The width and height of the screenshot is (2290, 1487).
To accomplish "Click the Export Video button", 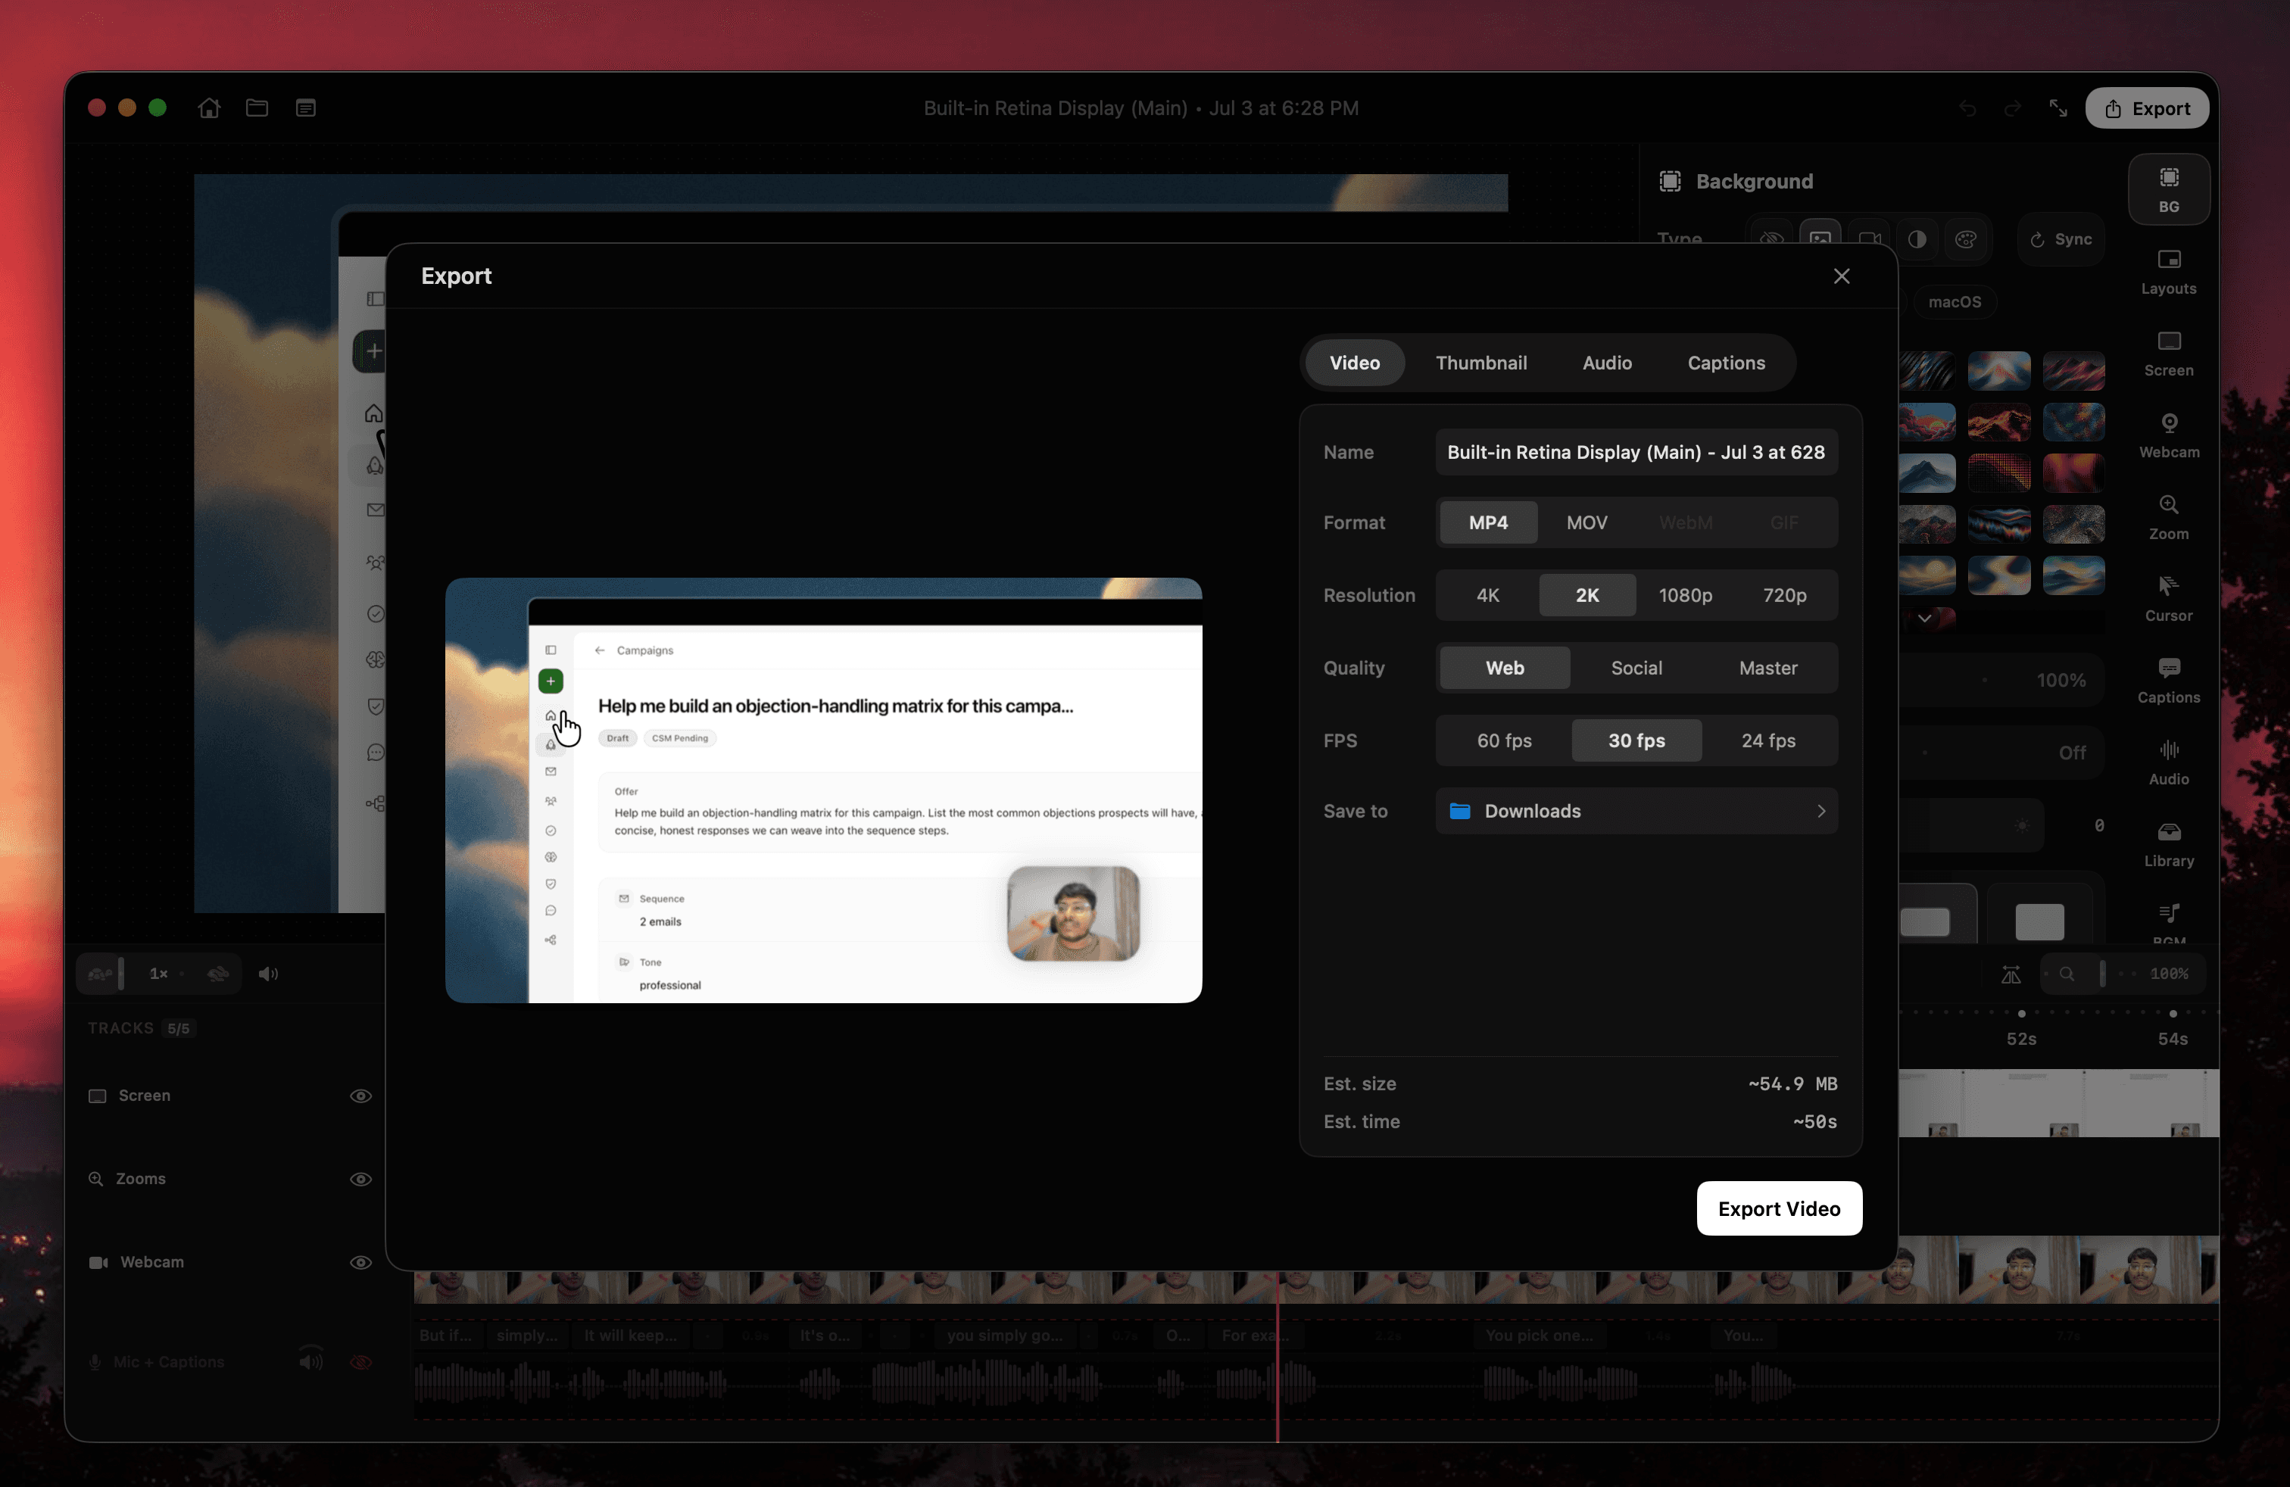I will coord(1779,1208).
